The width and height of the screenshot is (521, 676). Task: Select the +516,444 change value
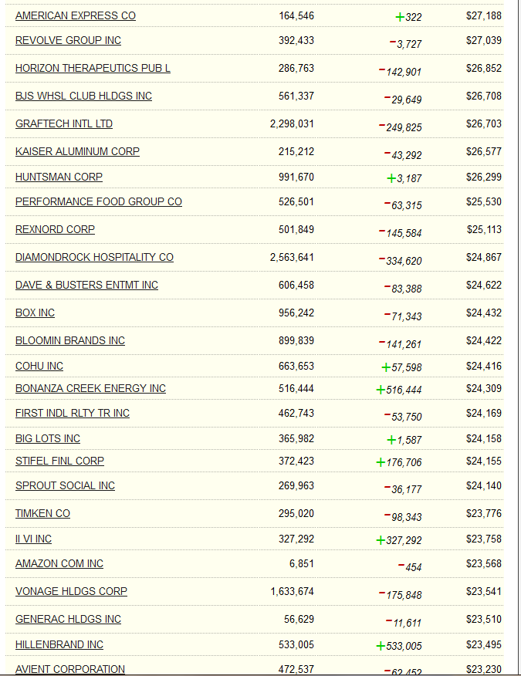click(399, 390)
